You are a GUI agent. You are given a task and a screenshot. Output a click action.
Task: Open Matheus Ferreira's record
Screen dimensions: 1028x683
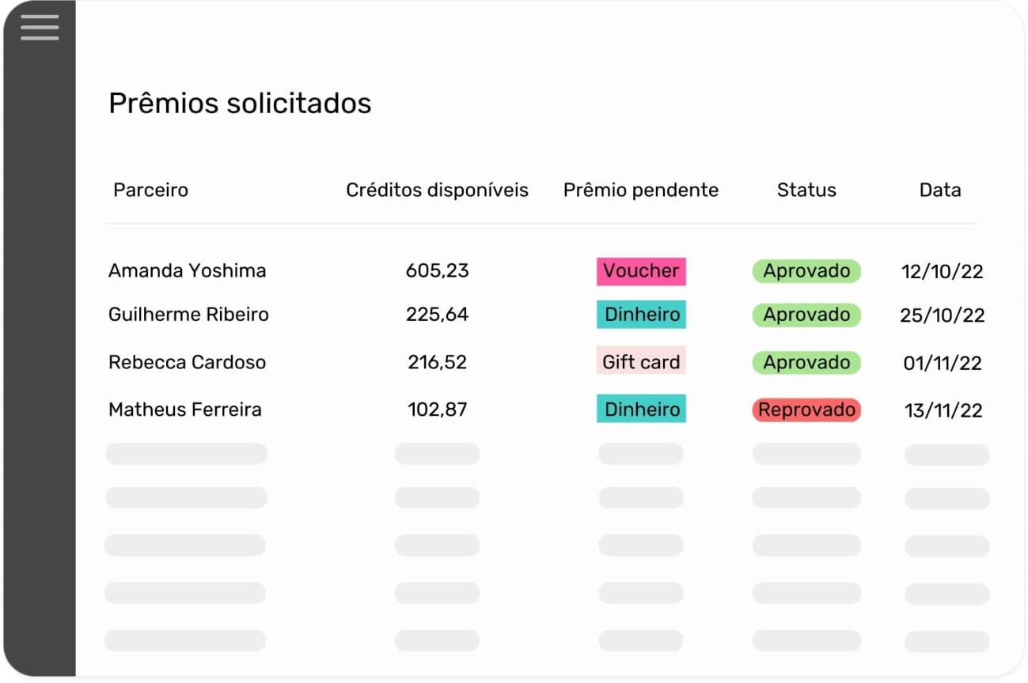[x=185, y=409]
